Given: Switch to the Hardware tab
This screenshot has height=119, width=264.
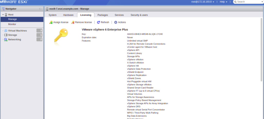Looking at the screenshot, I should 68,15.
